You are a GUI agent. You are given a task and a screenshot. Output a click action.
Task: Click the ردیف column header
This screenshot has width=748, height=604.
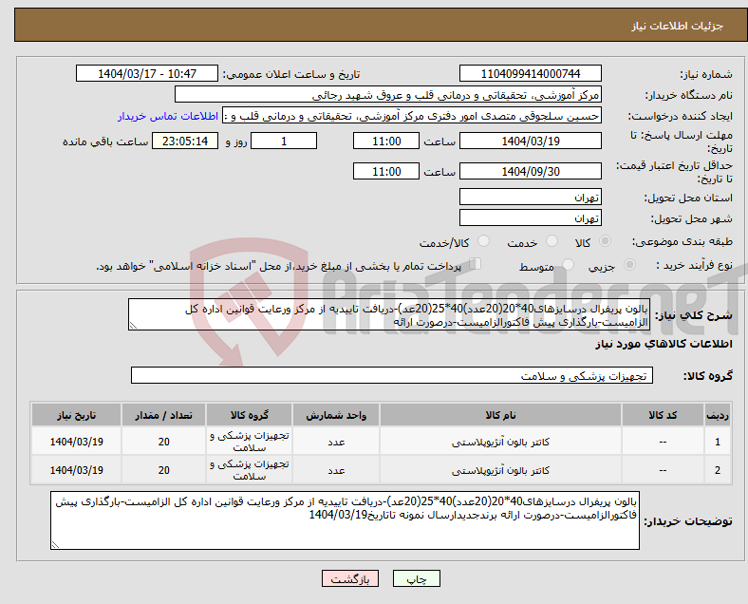pyautogui.click(x=717, y=415)
